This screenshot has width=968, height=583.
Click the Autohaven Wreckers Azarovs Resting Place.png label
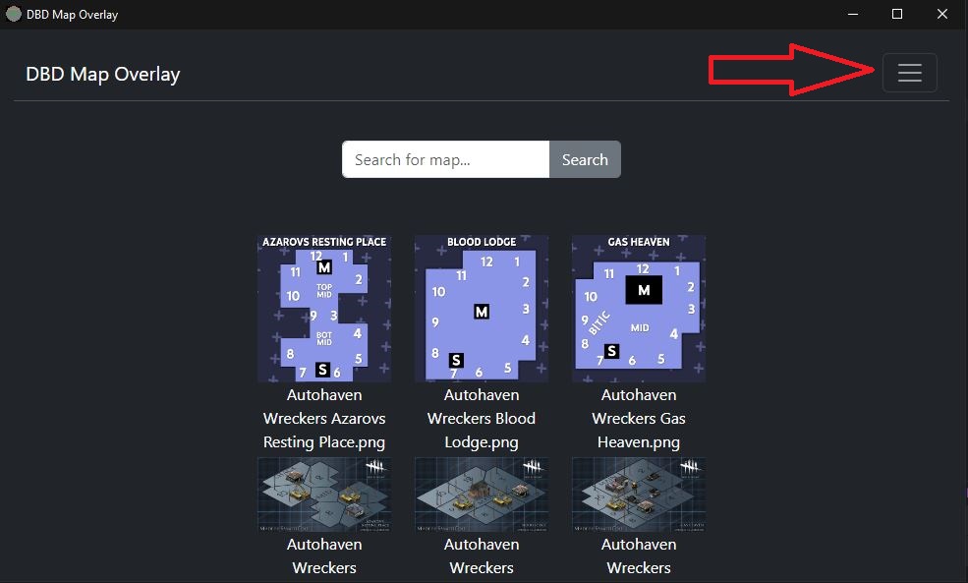point(324,418)
